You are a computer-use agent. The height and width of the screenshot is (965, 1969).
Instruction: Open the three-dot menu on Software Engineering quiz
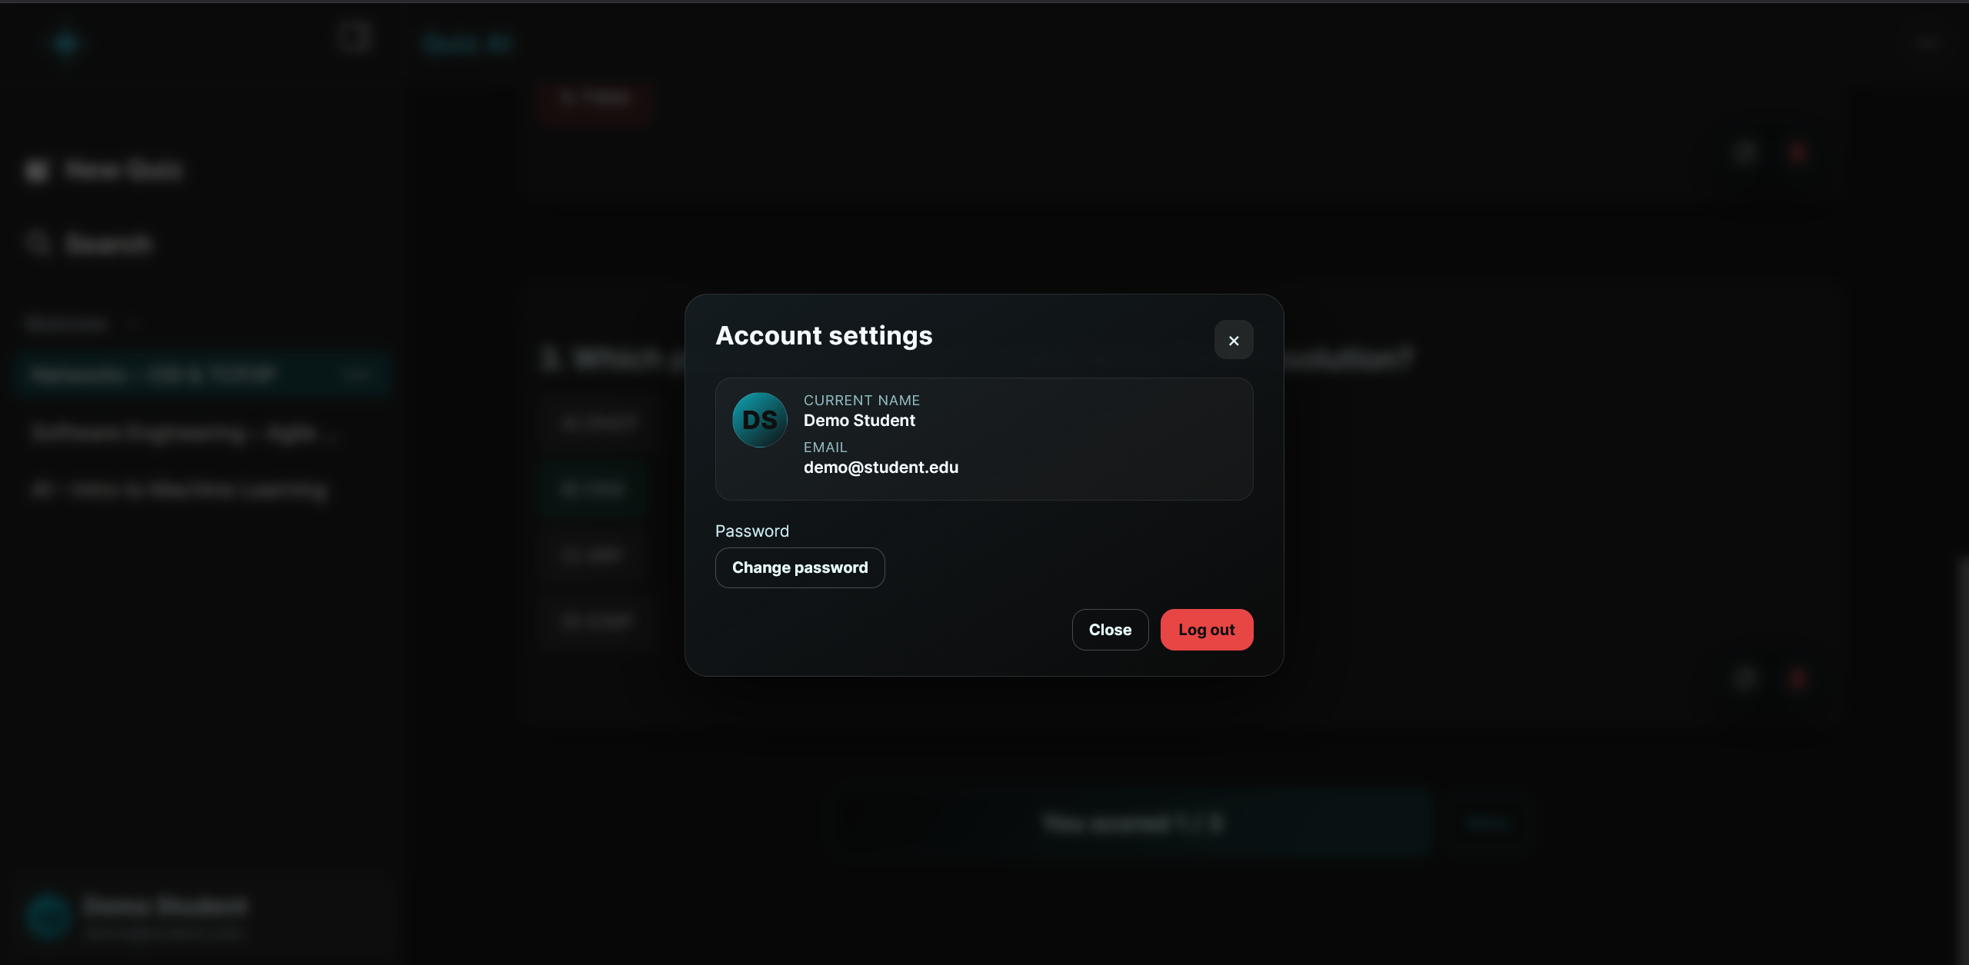358,431
